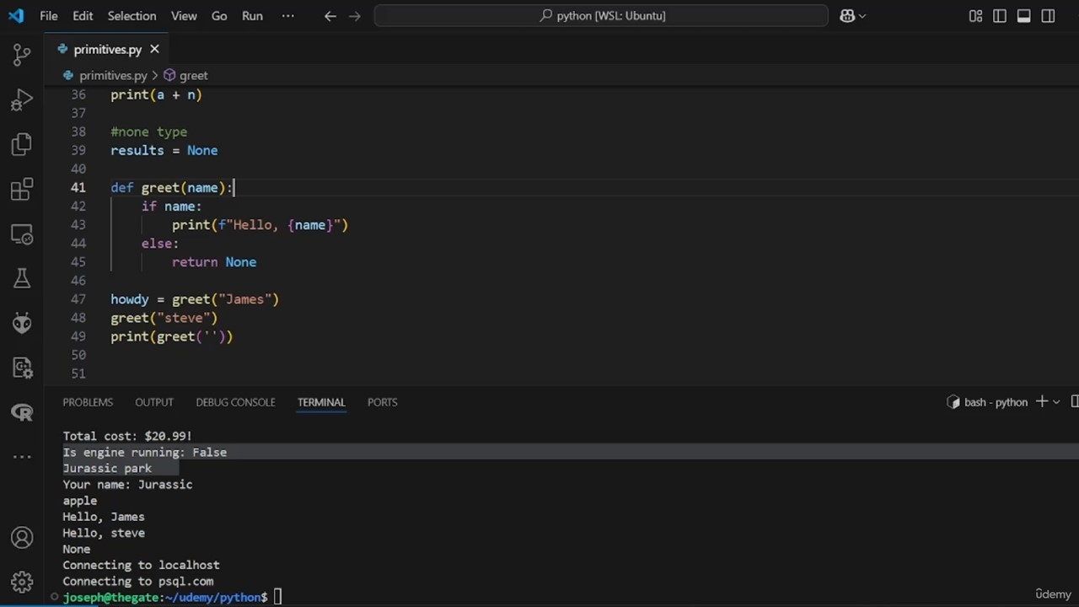Click line number 41 in gutter
The width and height of the screenshot is (1079, 607).
pyautogui.click(x=78, y=187)
